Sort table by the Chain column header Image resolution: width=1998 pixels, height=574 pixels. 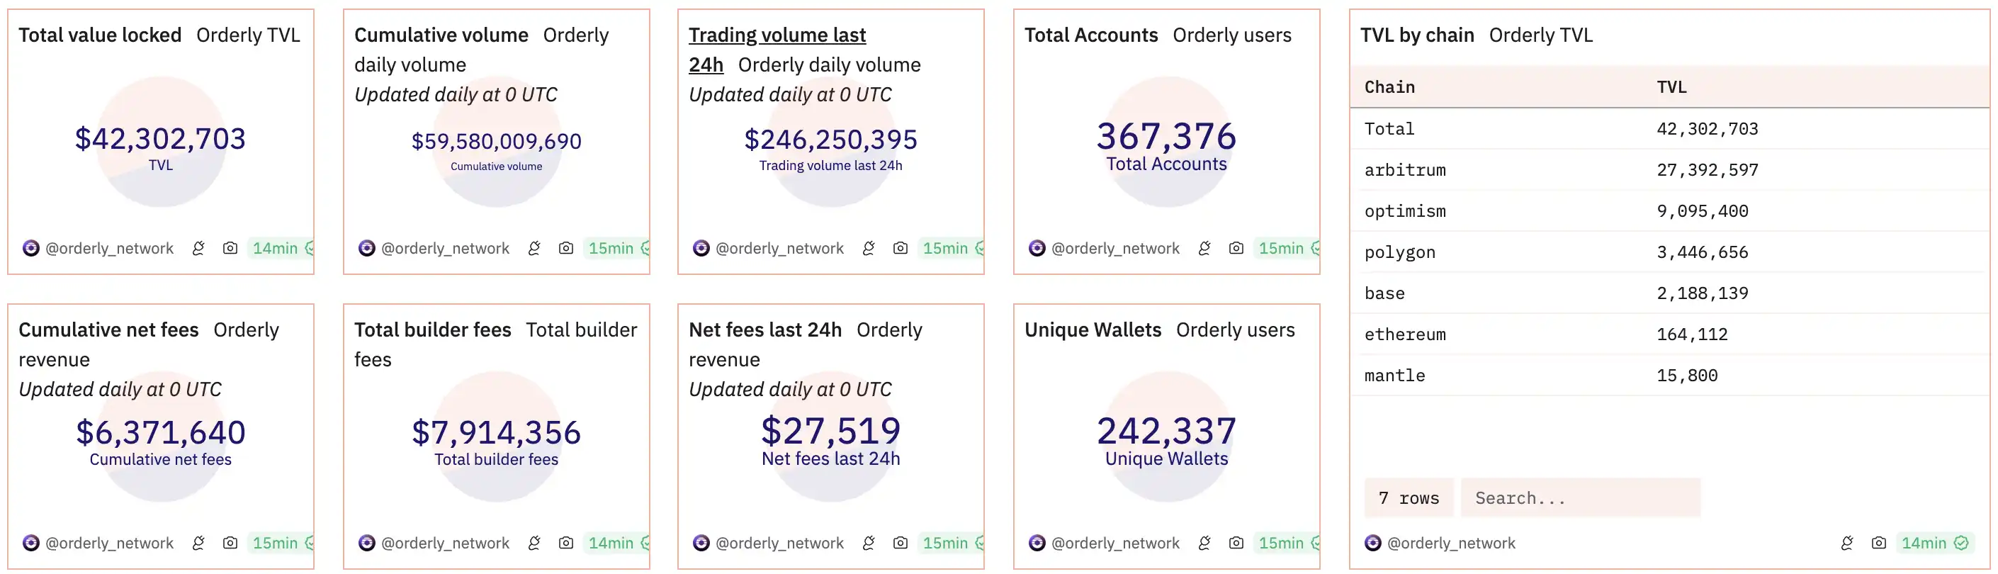coord(1389,87)
